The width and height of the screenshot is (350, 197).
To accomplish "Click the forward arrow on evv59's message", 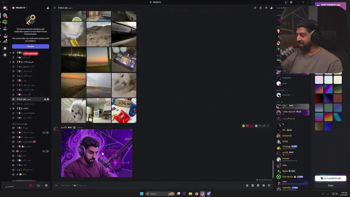I will (264, 126).
